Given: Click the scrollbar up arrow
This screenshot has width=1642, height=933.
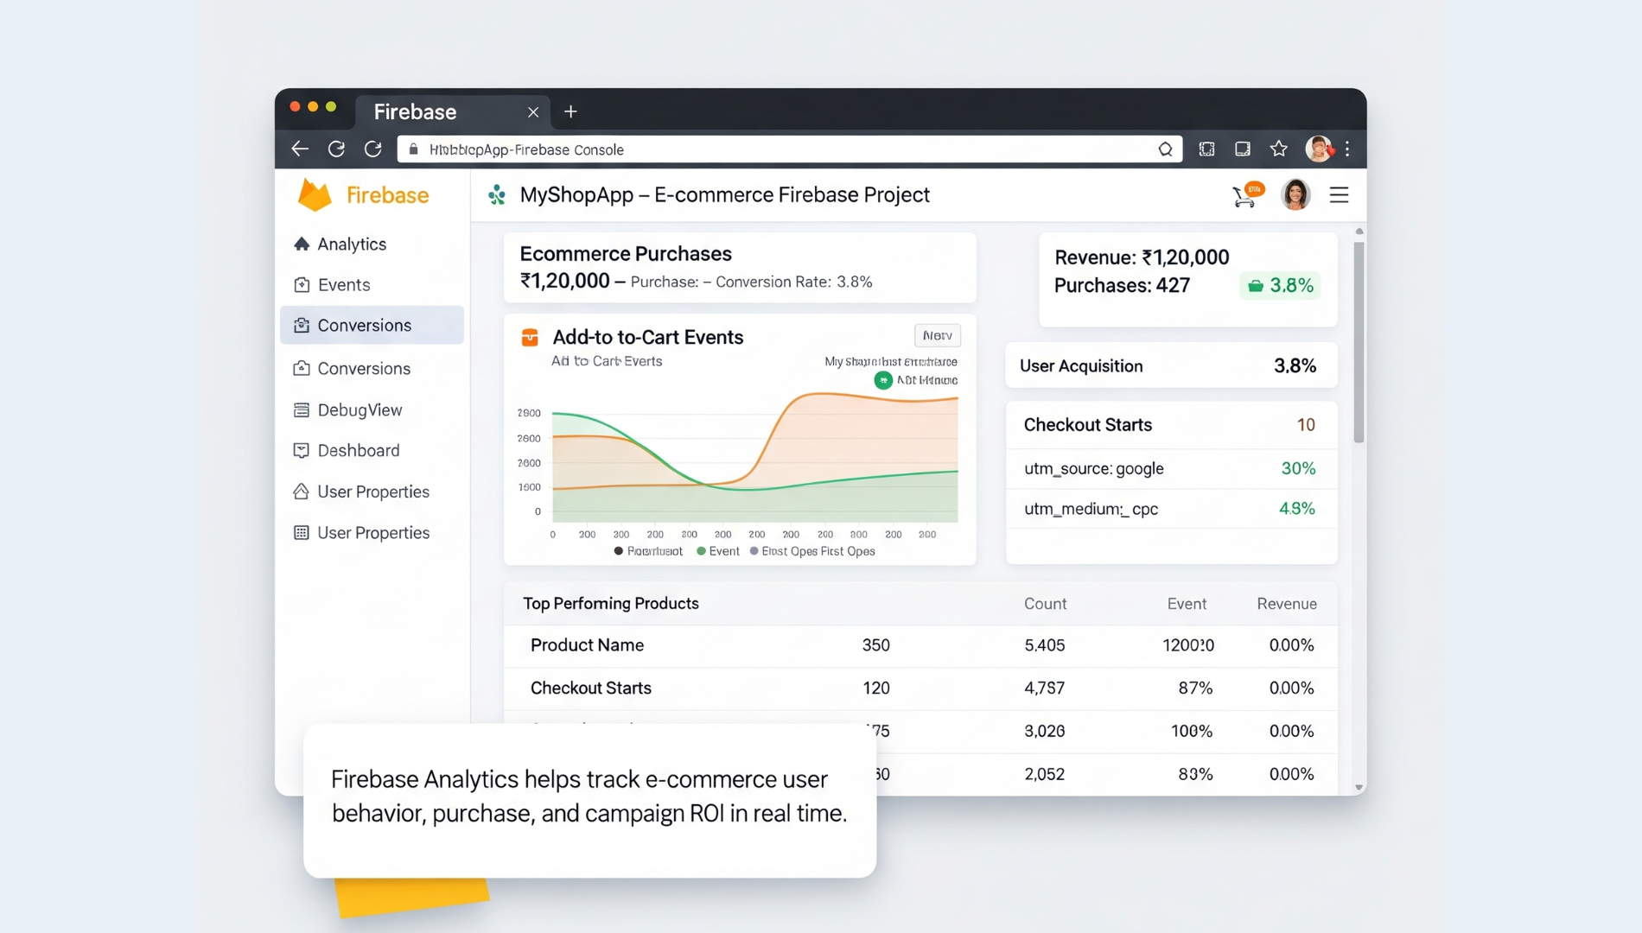Looking at the screenshot, I should (1359, 232).
